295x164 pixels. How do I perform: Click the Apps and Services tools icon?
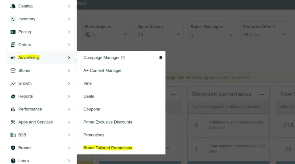[x=13, y=122]
